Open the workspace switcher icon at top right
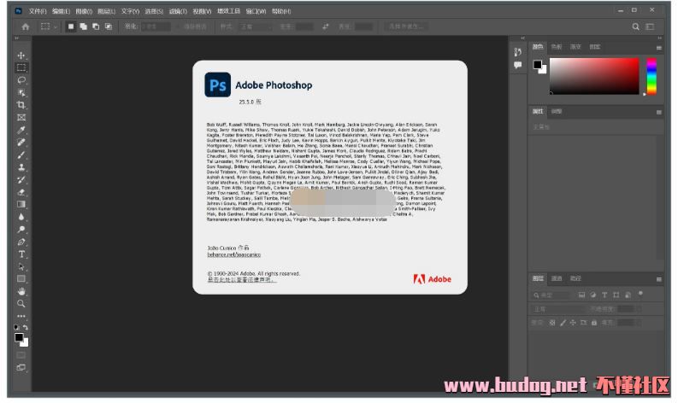Screen dimensions: 678x403 [x=650, y=26]
